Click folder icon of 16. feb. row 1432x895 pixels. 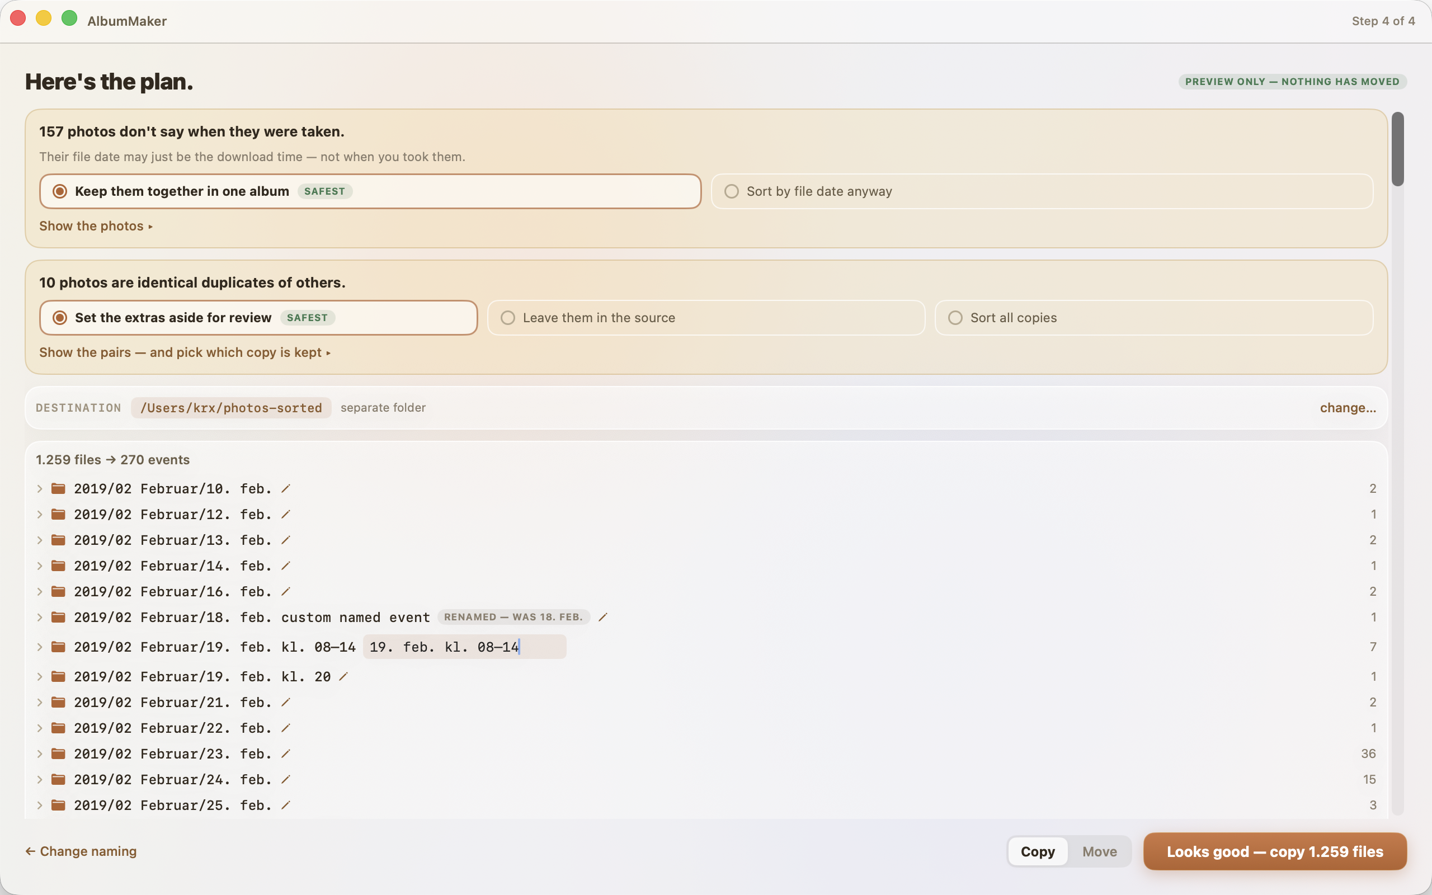[x=58, y=591]
